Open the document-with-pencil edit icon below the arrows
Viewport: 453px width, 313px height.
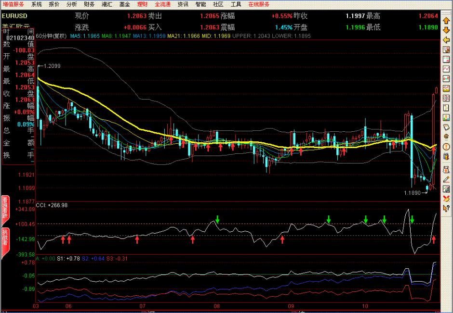(446, 50)
